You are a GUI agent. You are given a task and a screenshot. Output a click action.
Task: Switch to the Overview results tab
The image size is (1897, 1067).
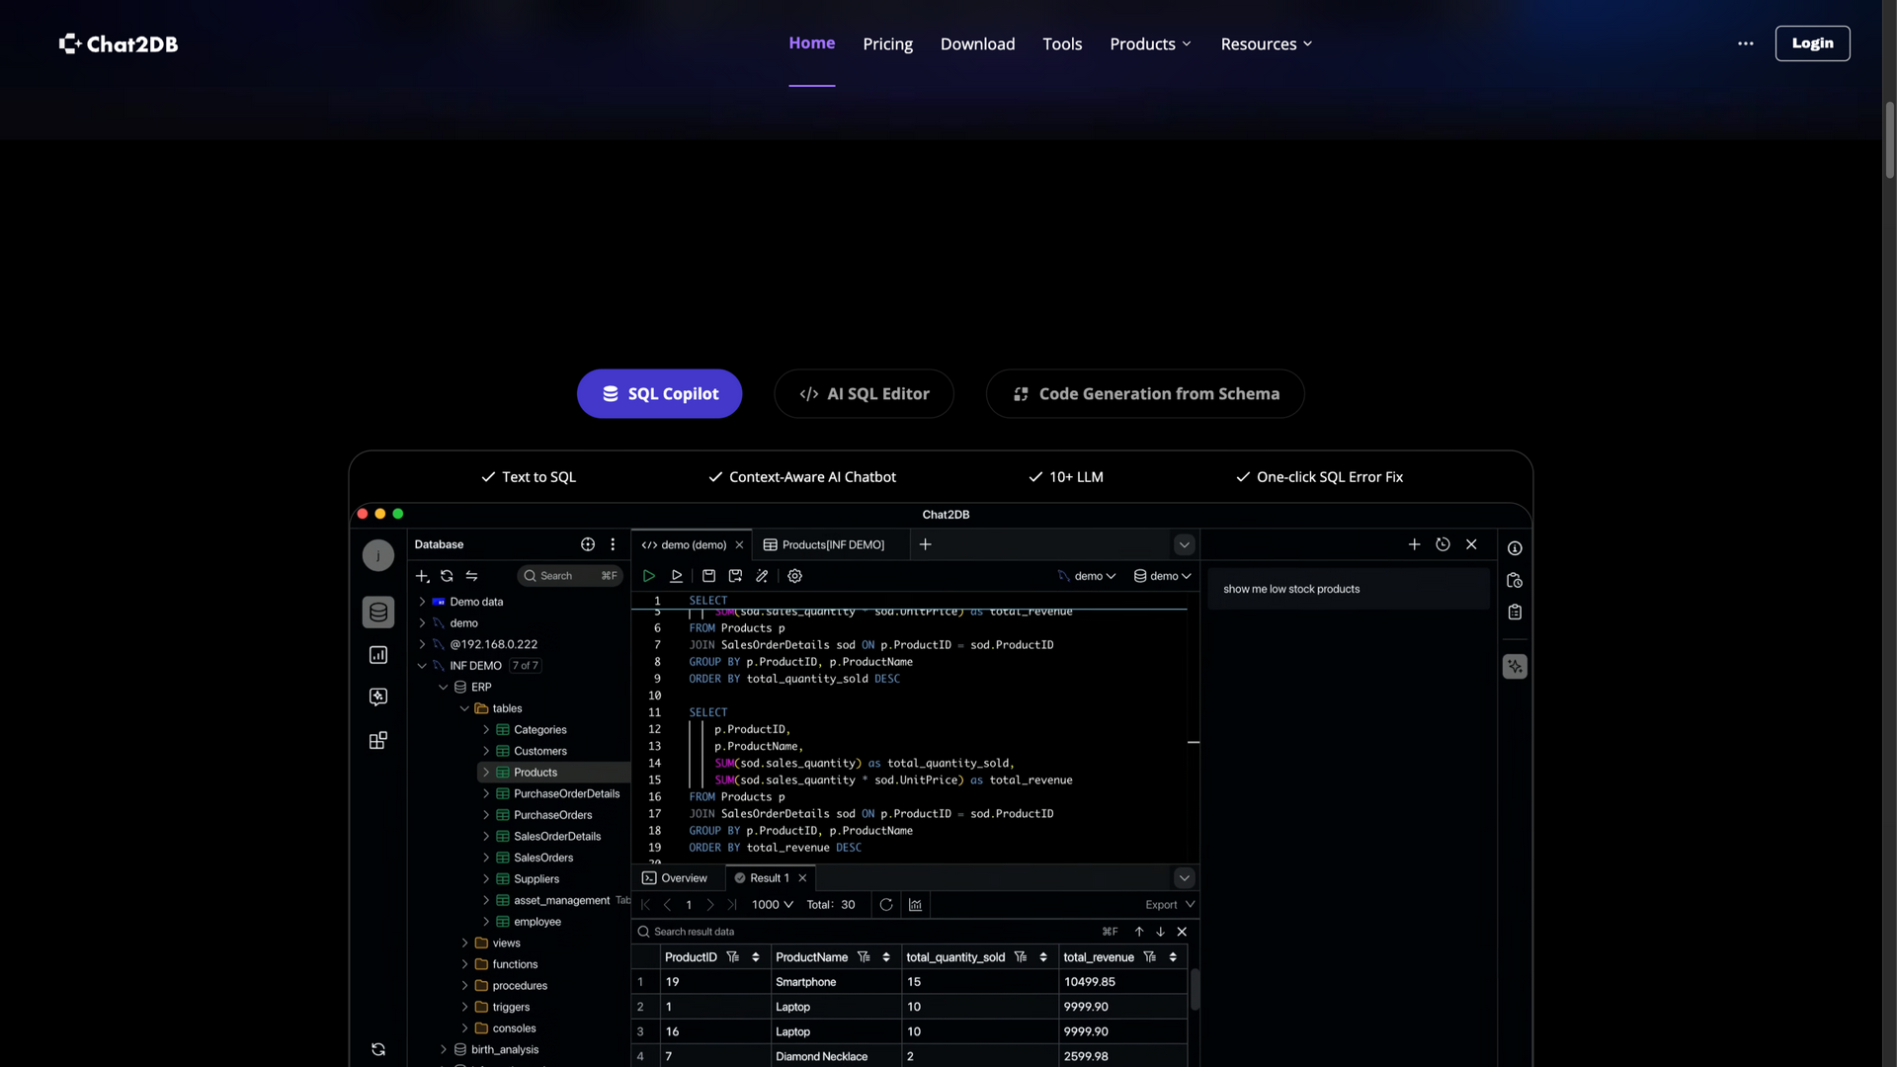click(x=675, y=878)
